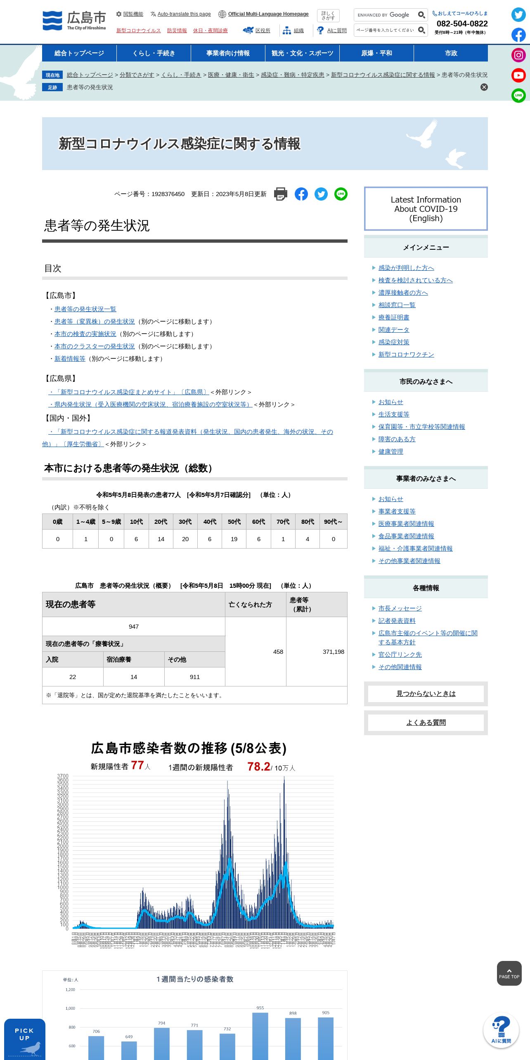Open 新着情報等 link in contents

tap(70, 359)
